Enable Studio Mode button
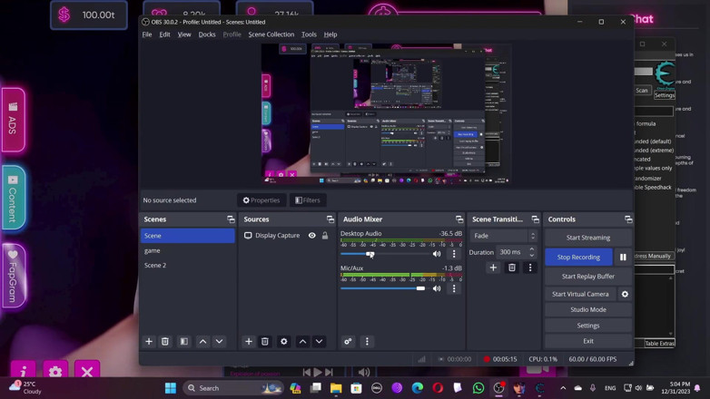Viewport: 710px width, 399px height. coord(588,310)
